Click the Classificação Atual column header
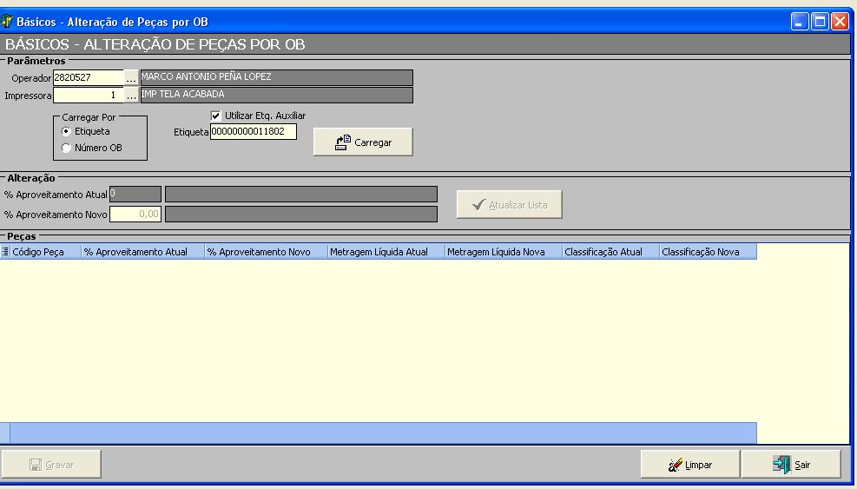Screen dimensions: 857x489 coord(610,252)
